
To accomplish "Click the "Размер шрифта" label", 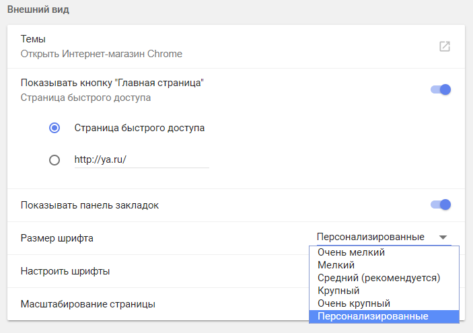I will click(57, 237).
